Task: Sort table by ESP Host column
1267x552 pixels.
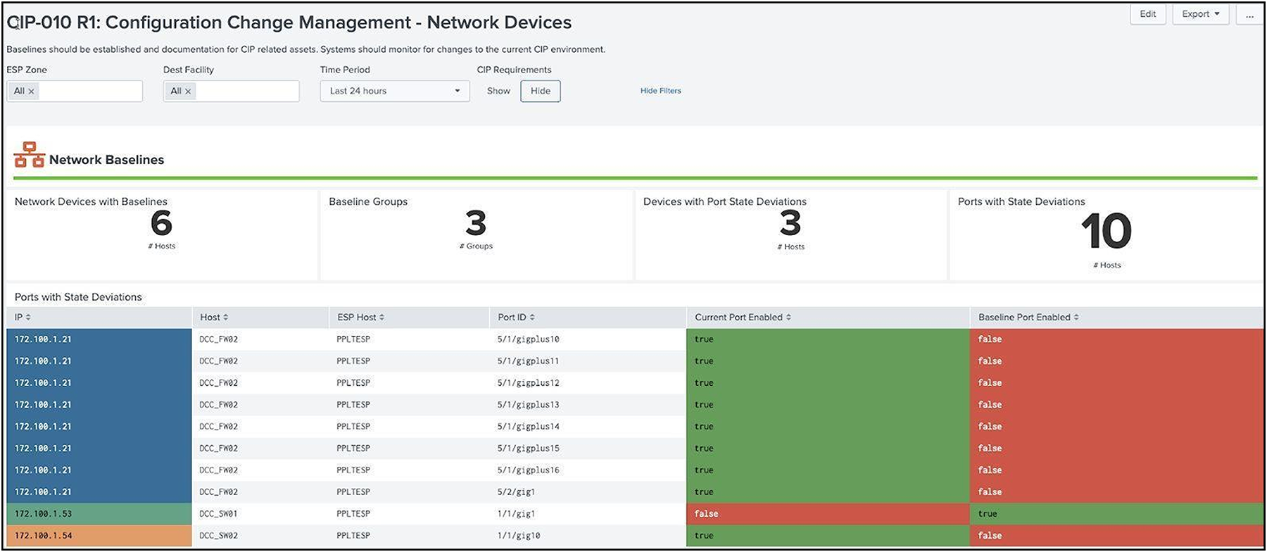Action: [360, 318]
